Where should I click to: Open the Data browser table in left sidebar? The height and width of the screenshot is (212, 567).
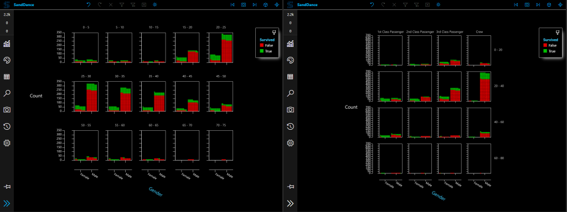[x=7, y=77]
